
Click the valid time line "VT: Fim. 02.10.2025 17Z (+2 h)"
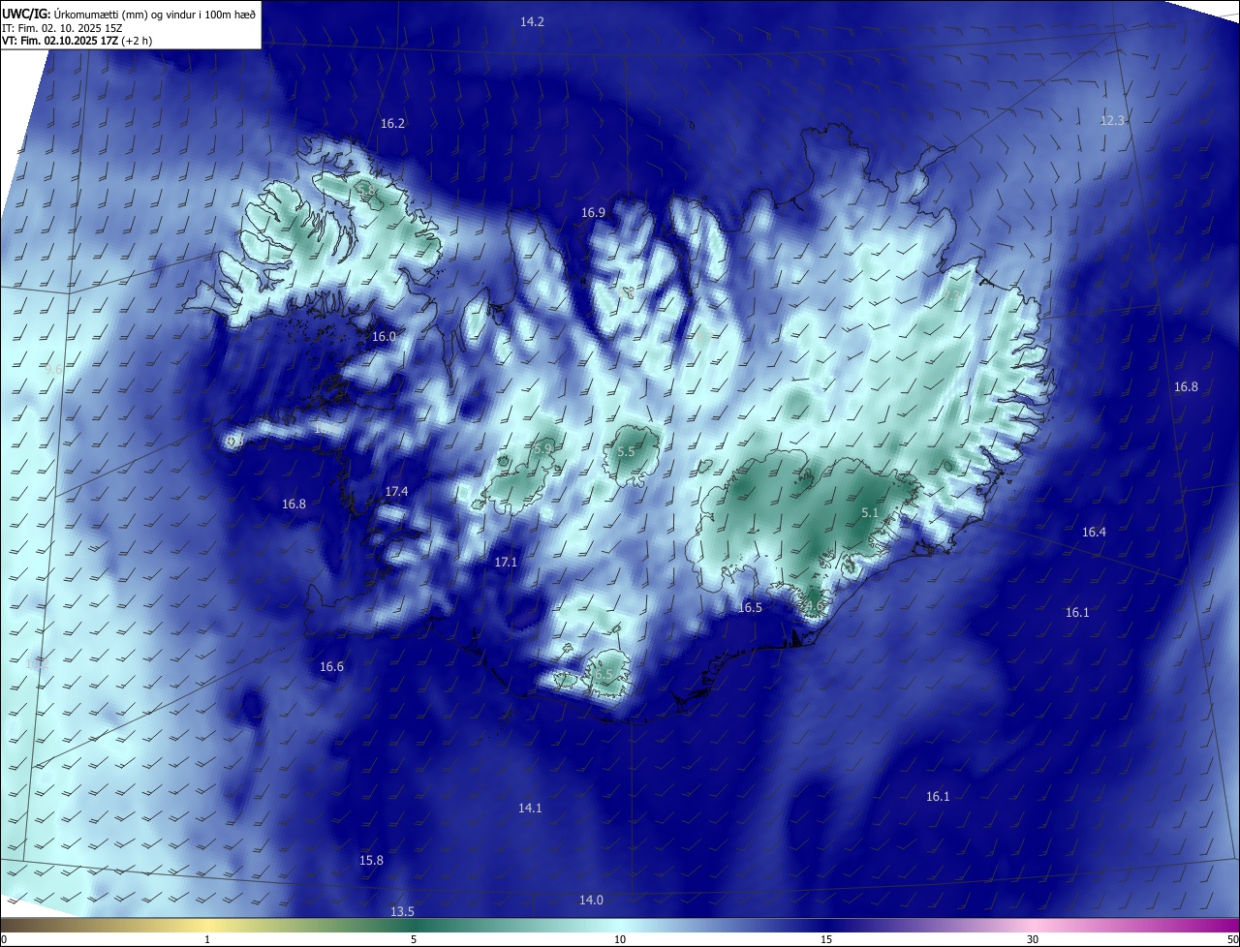[x=77, y=41]
